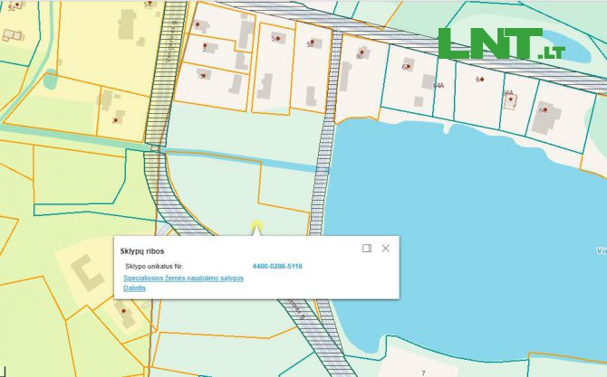Click the address marker labeled 64
This screenshot has height=377, width=607.
479,80
